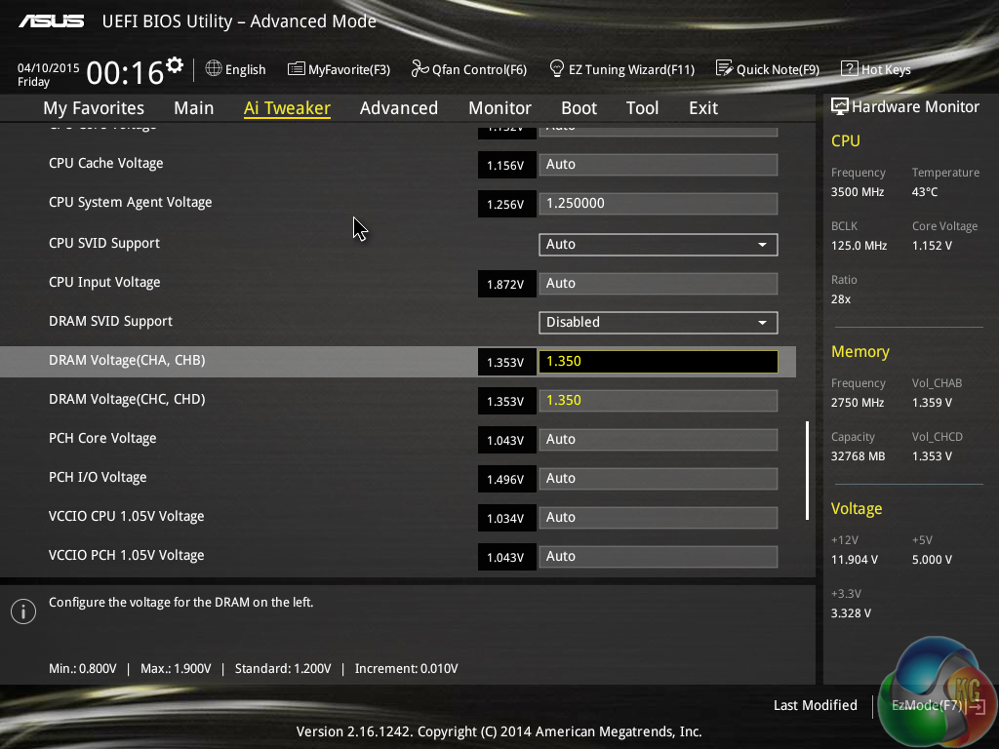This screenshot has height=749, width=999.
Task: Select VCCIO PCH 1.05V Voltage label
Action: tap(126, 555)
